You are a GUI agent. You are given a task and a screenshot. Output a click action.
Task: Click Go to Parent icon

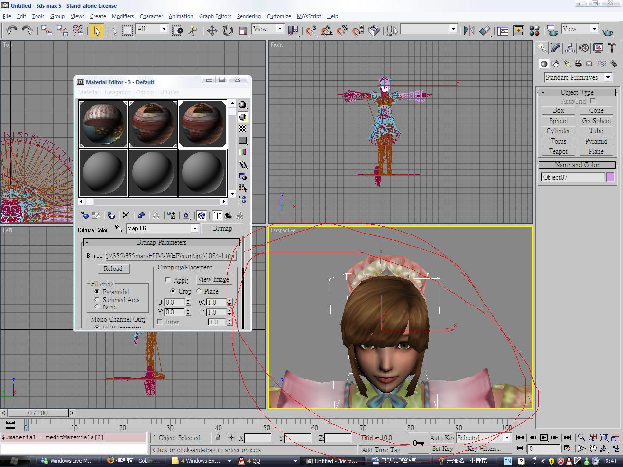[228, 215]
